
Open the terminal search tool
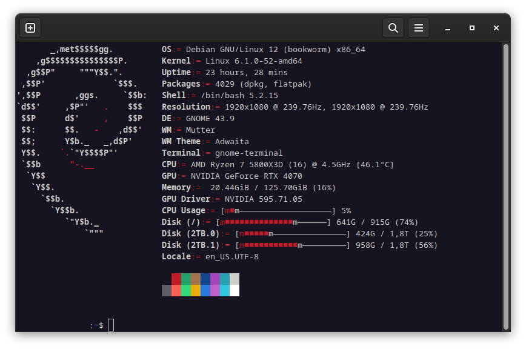(393, 28)
